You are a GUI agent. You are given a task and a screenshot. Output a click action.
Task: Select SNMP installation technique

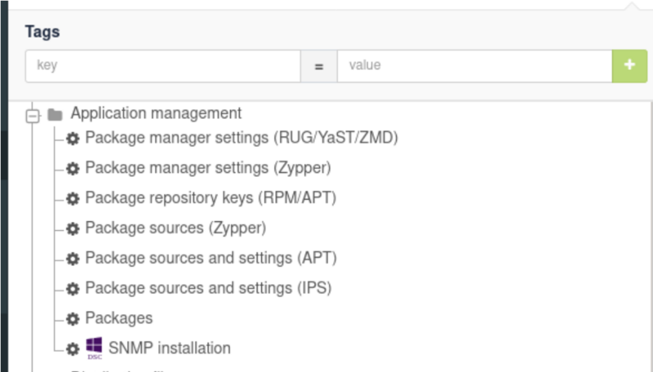170,348
